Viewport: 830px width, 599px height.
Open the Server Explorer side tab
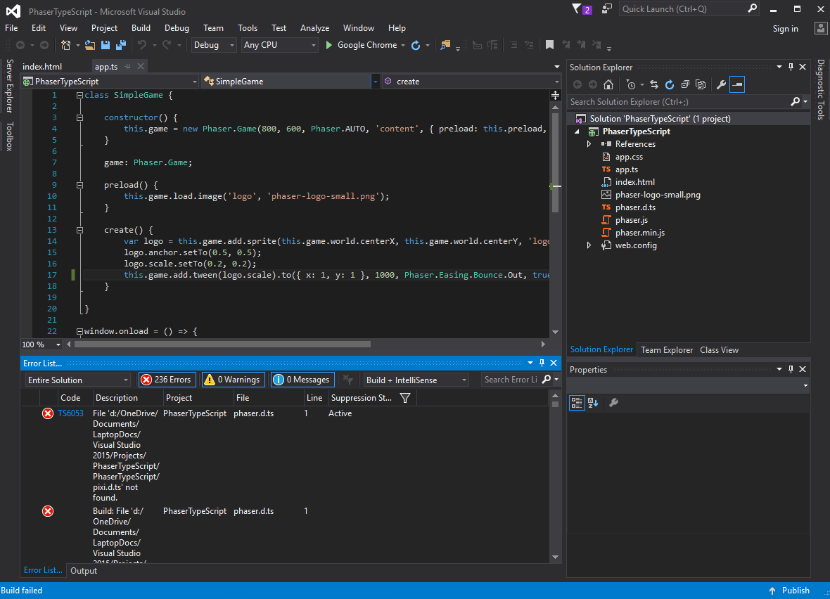point(10,86)
